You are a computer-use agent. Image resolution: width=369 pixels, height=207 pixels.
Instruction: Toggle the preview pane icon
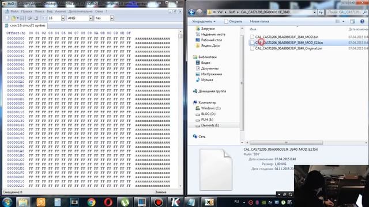click(352, 21)
